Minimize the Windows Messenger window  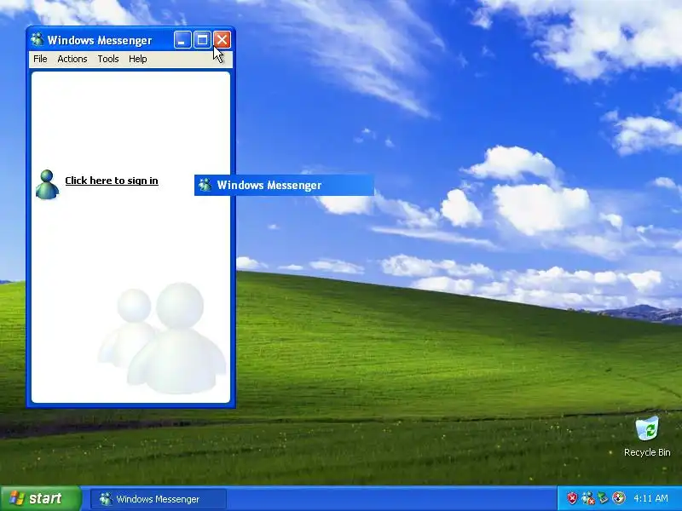[x=182, y=40]
